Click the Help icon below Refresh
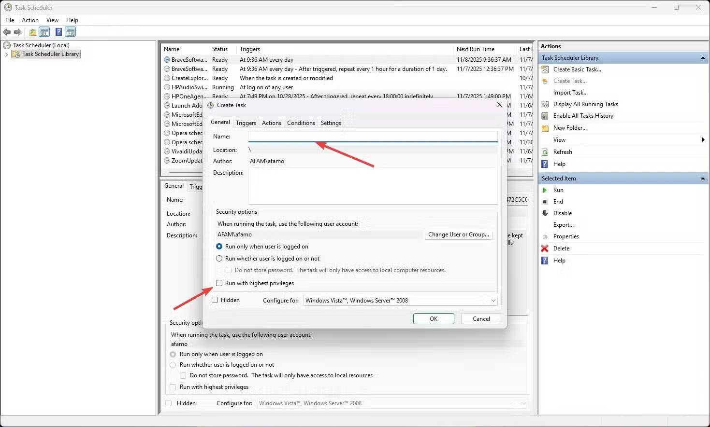The height and width of the screenshot is (427, 710). click(545, 164)
